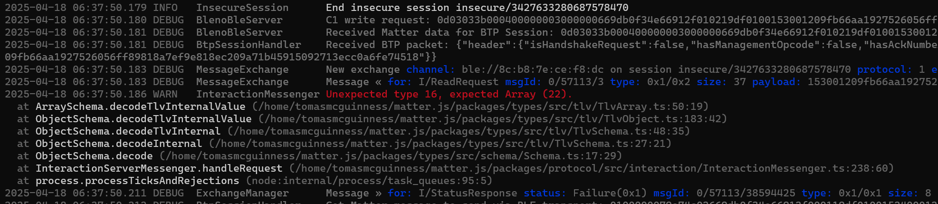Click the TlvSchema.ts:48:35 stack path
Viewport: 938px width, 204px height.
[x=459, y=131]
